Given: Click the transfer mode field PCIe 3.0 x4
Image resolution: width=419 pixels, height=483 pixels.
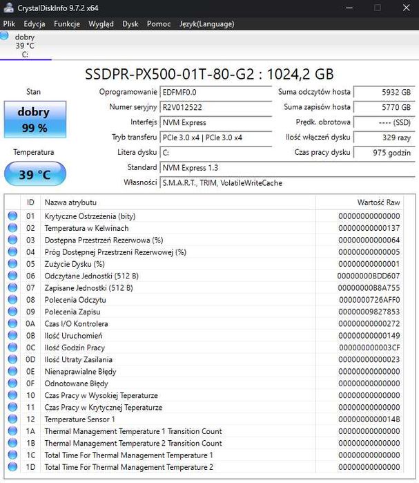Looking at the screenshot, I should pos(216,138).
